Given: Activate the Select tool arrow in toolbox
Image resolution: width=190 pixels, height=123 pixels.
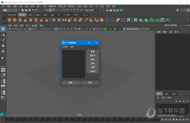Looking at the screenshot, I should (3, 29).
